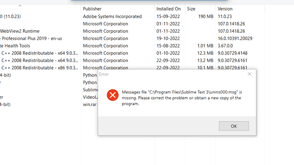
Task: Click OK in the Error dialog
Action: (234, 126)
